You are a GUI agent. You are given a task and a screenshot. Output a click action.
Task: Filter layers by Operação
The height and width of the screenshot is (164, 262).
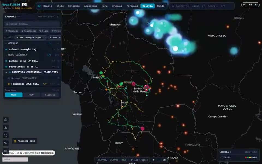12,31
